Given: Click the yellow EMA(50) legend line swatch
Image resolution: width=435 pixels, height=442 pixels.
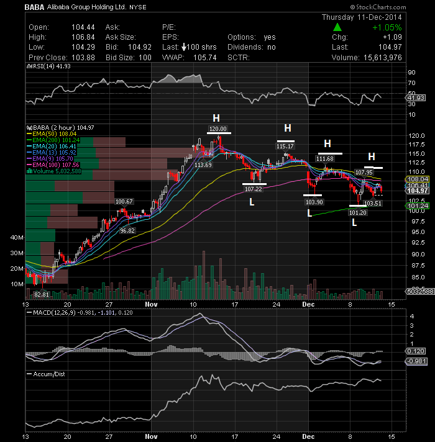Looking at the screenshot, I should (x=29, y=134).
